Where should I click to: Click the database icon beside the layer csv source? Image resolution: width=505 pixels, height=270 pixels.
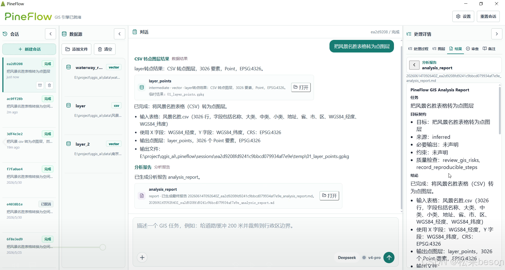pos(68,105)
